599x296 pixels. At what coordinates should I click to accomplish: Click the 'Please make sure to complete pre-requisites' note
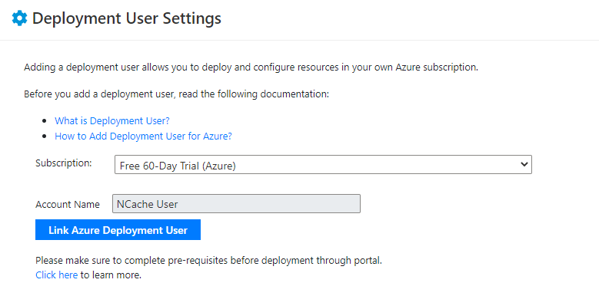pyautogui.click(x=208, y=261)
